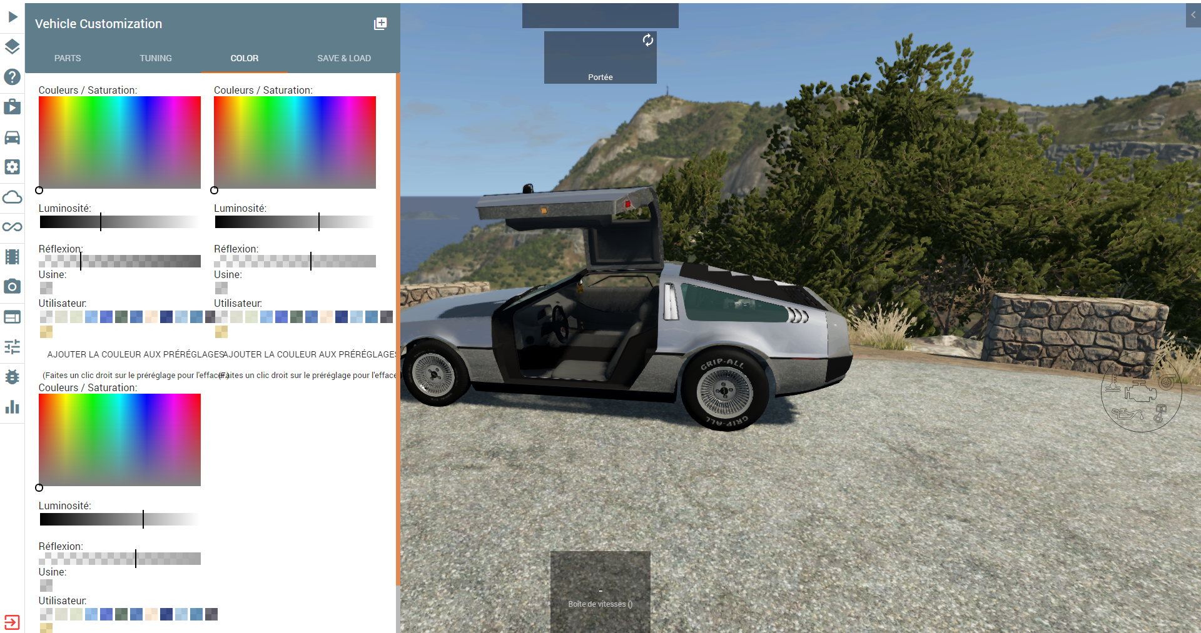Open the performance bar-chart icon

click(12, 407)
